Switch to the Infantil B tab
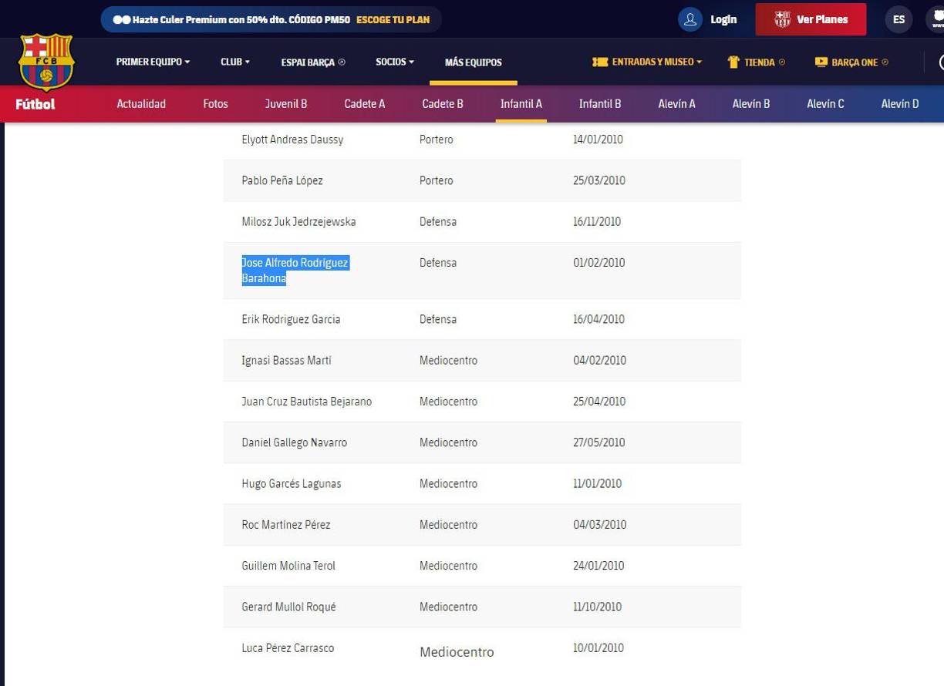 pyautogui.click(x=599, y=103)
